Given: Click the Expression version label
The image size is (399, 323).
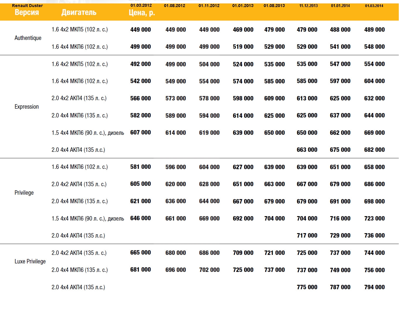Looking at the screenshot, I should tap(27, 107).
